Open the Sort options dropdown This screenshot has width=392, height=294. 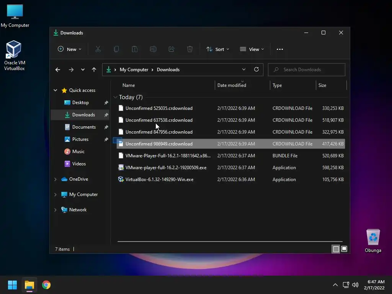(x=217, y=49)
